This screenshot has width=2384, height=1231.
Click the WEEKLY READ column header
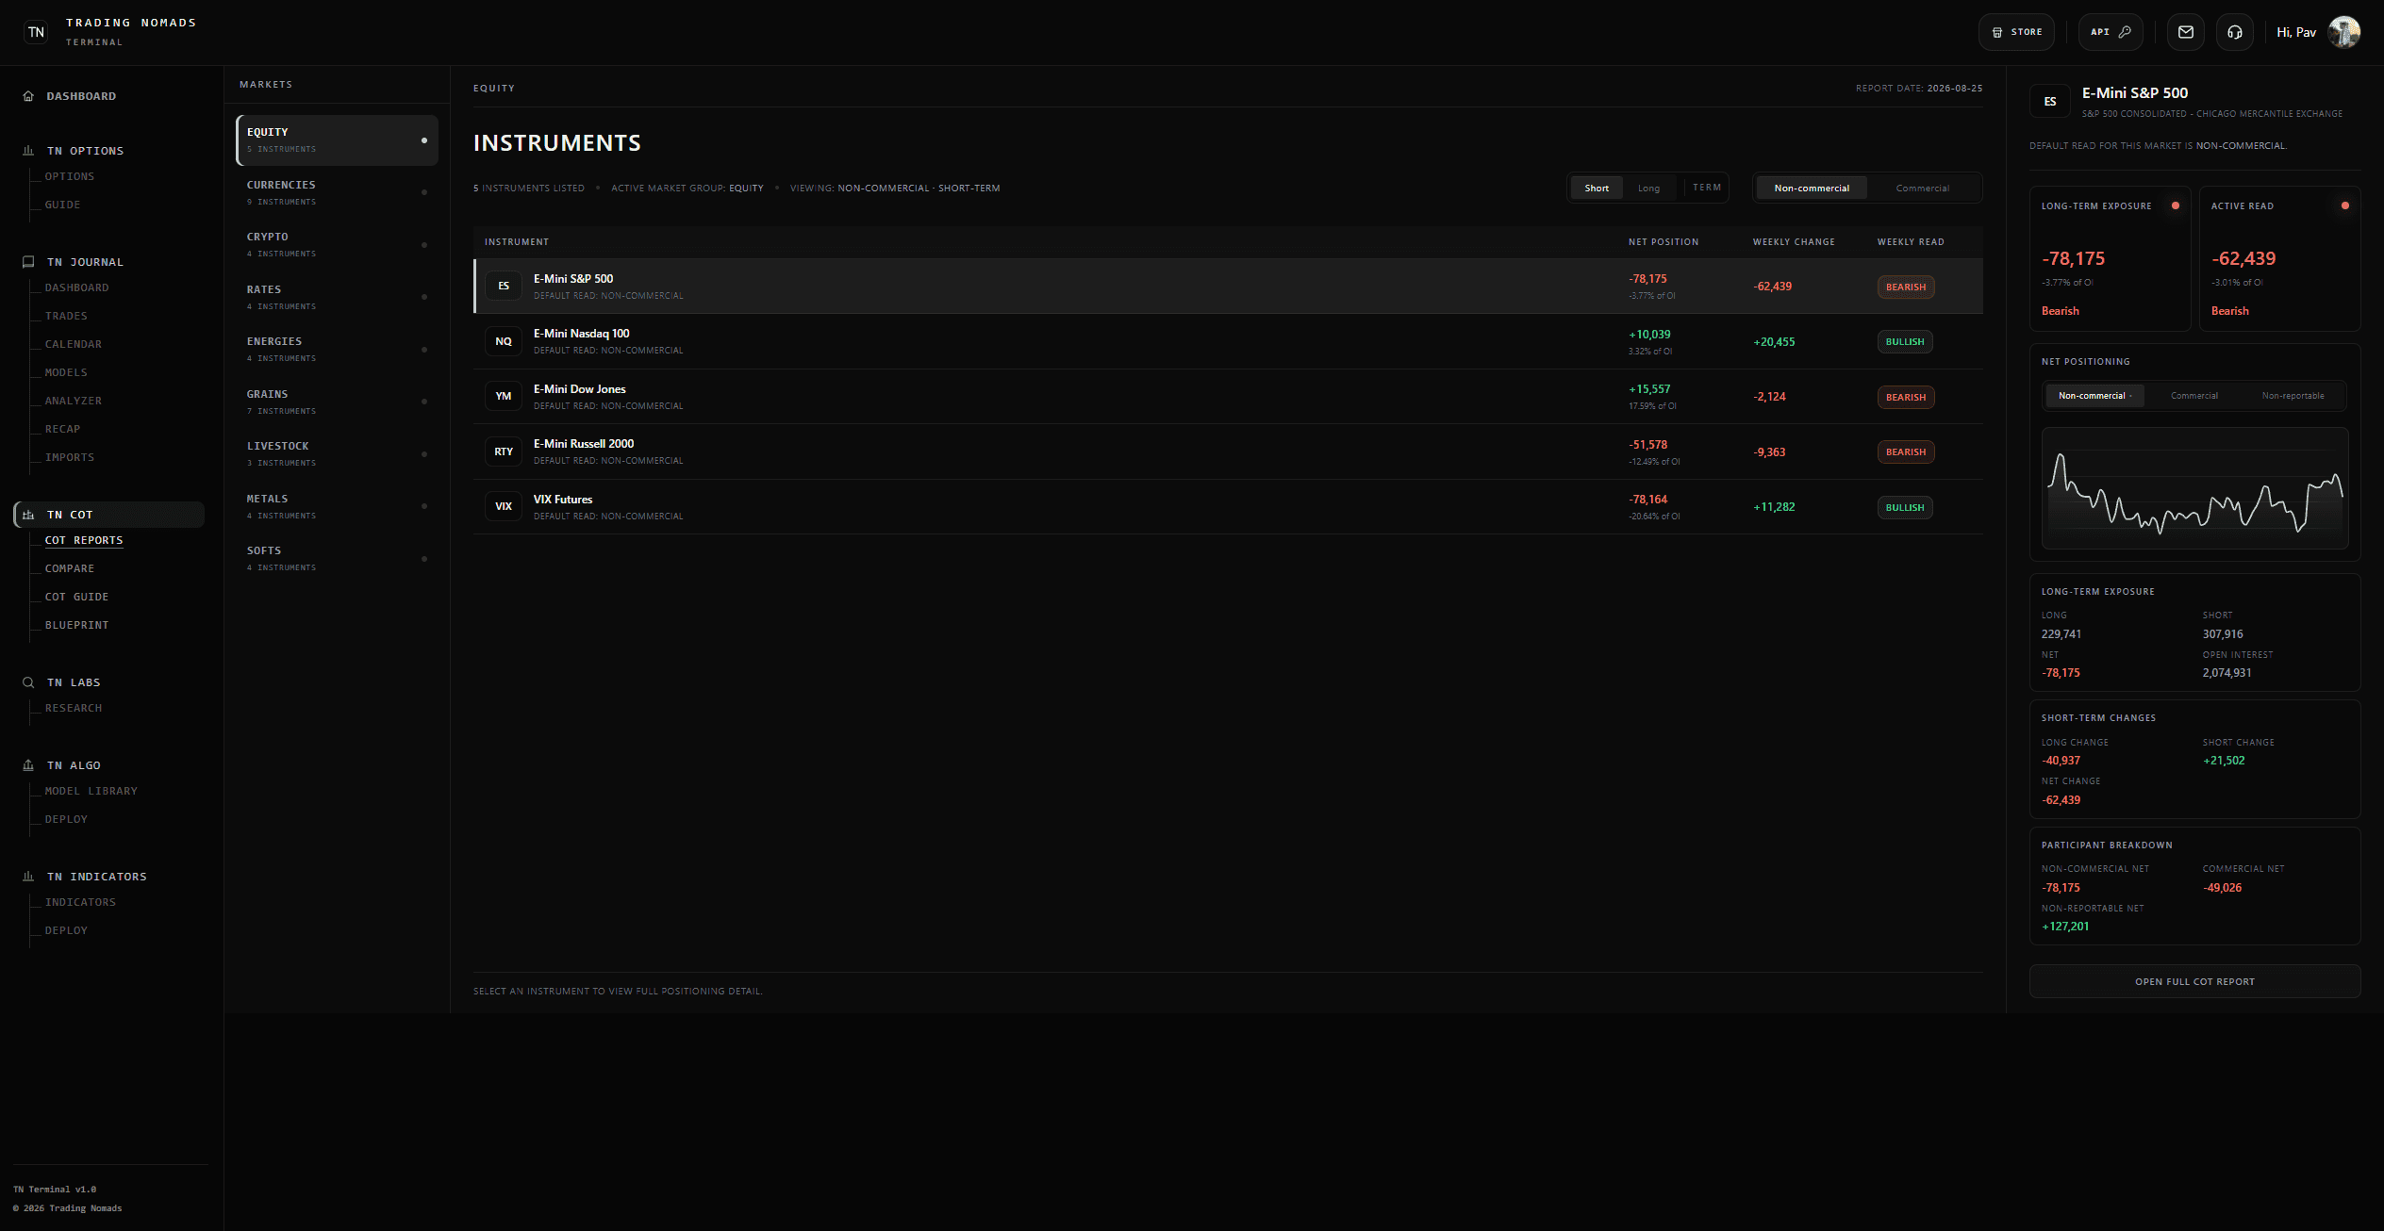pos(1911,242)
